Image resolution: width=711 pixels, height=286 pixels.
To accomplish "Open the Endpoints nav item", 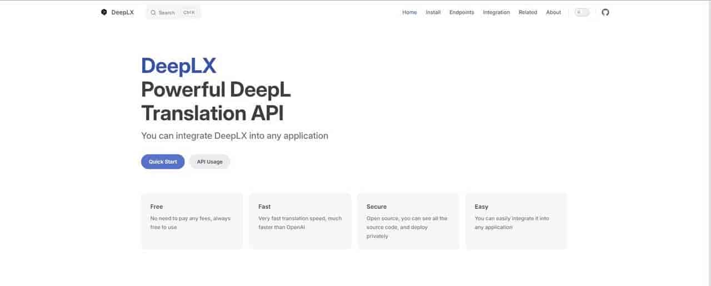I will 462,12.
